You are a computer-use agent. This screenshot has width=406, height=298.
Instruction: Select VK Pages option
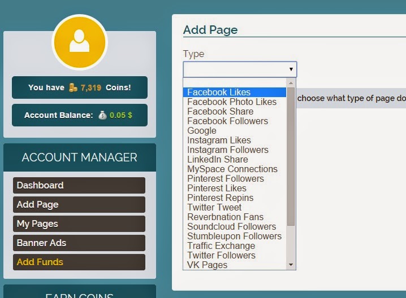click(x=234, y=265)
